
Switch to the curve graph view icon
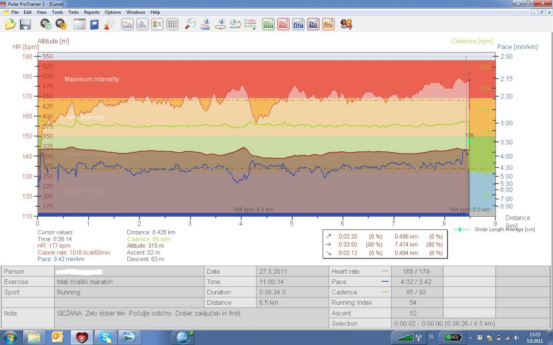pos(127,24)
